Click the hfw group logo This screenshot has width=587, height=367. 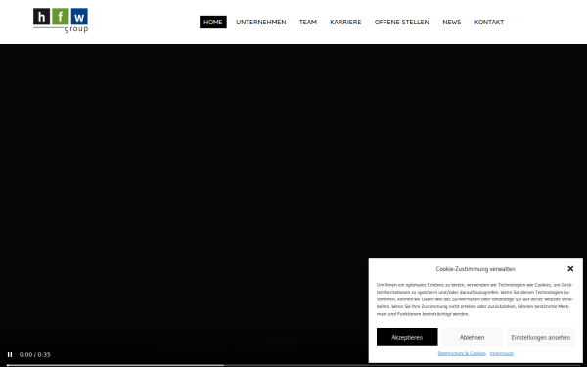61,21
